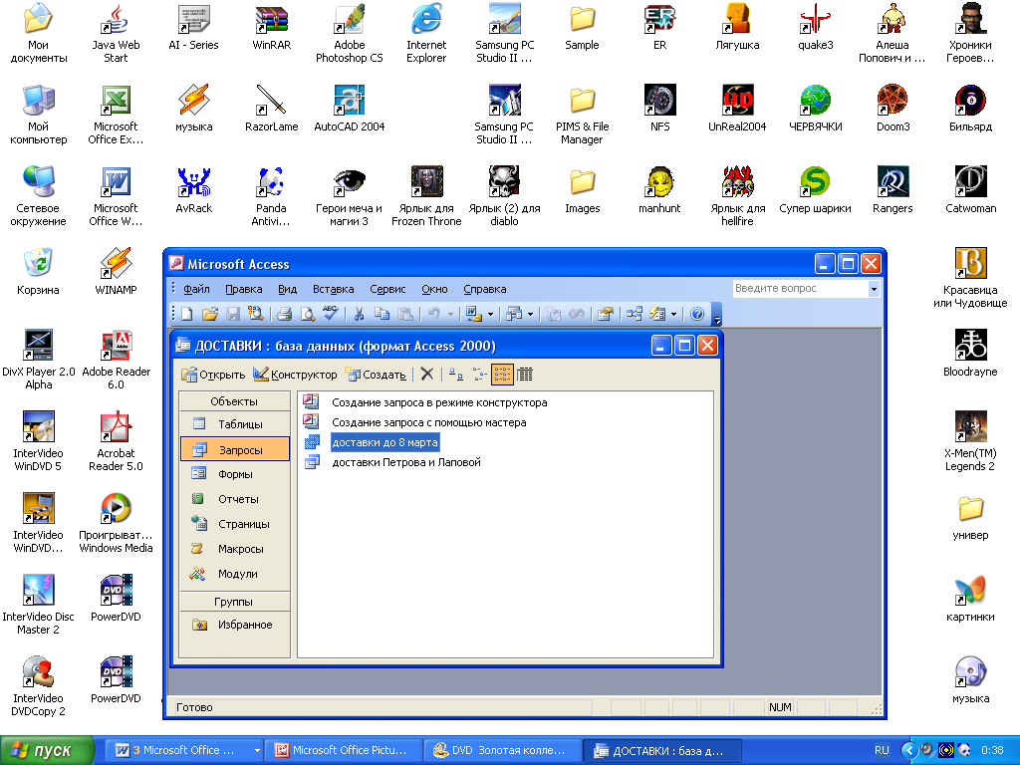Expand the OfficeLinks dropdown arrow
The width and height of the screenshot is (1020, 765).
click(x=490, y=314)
